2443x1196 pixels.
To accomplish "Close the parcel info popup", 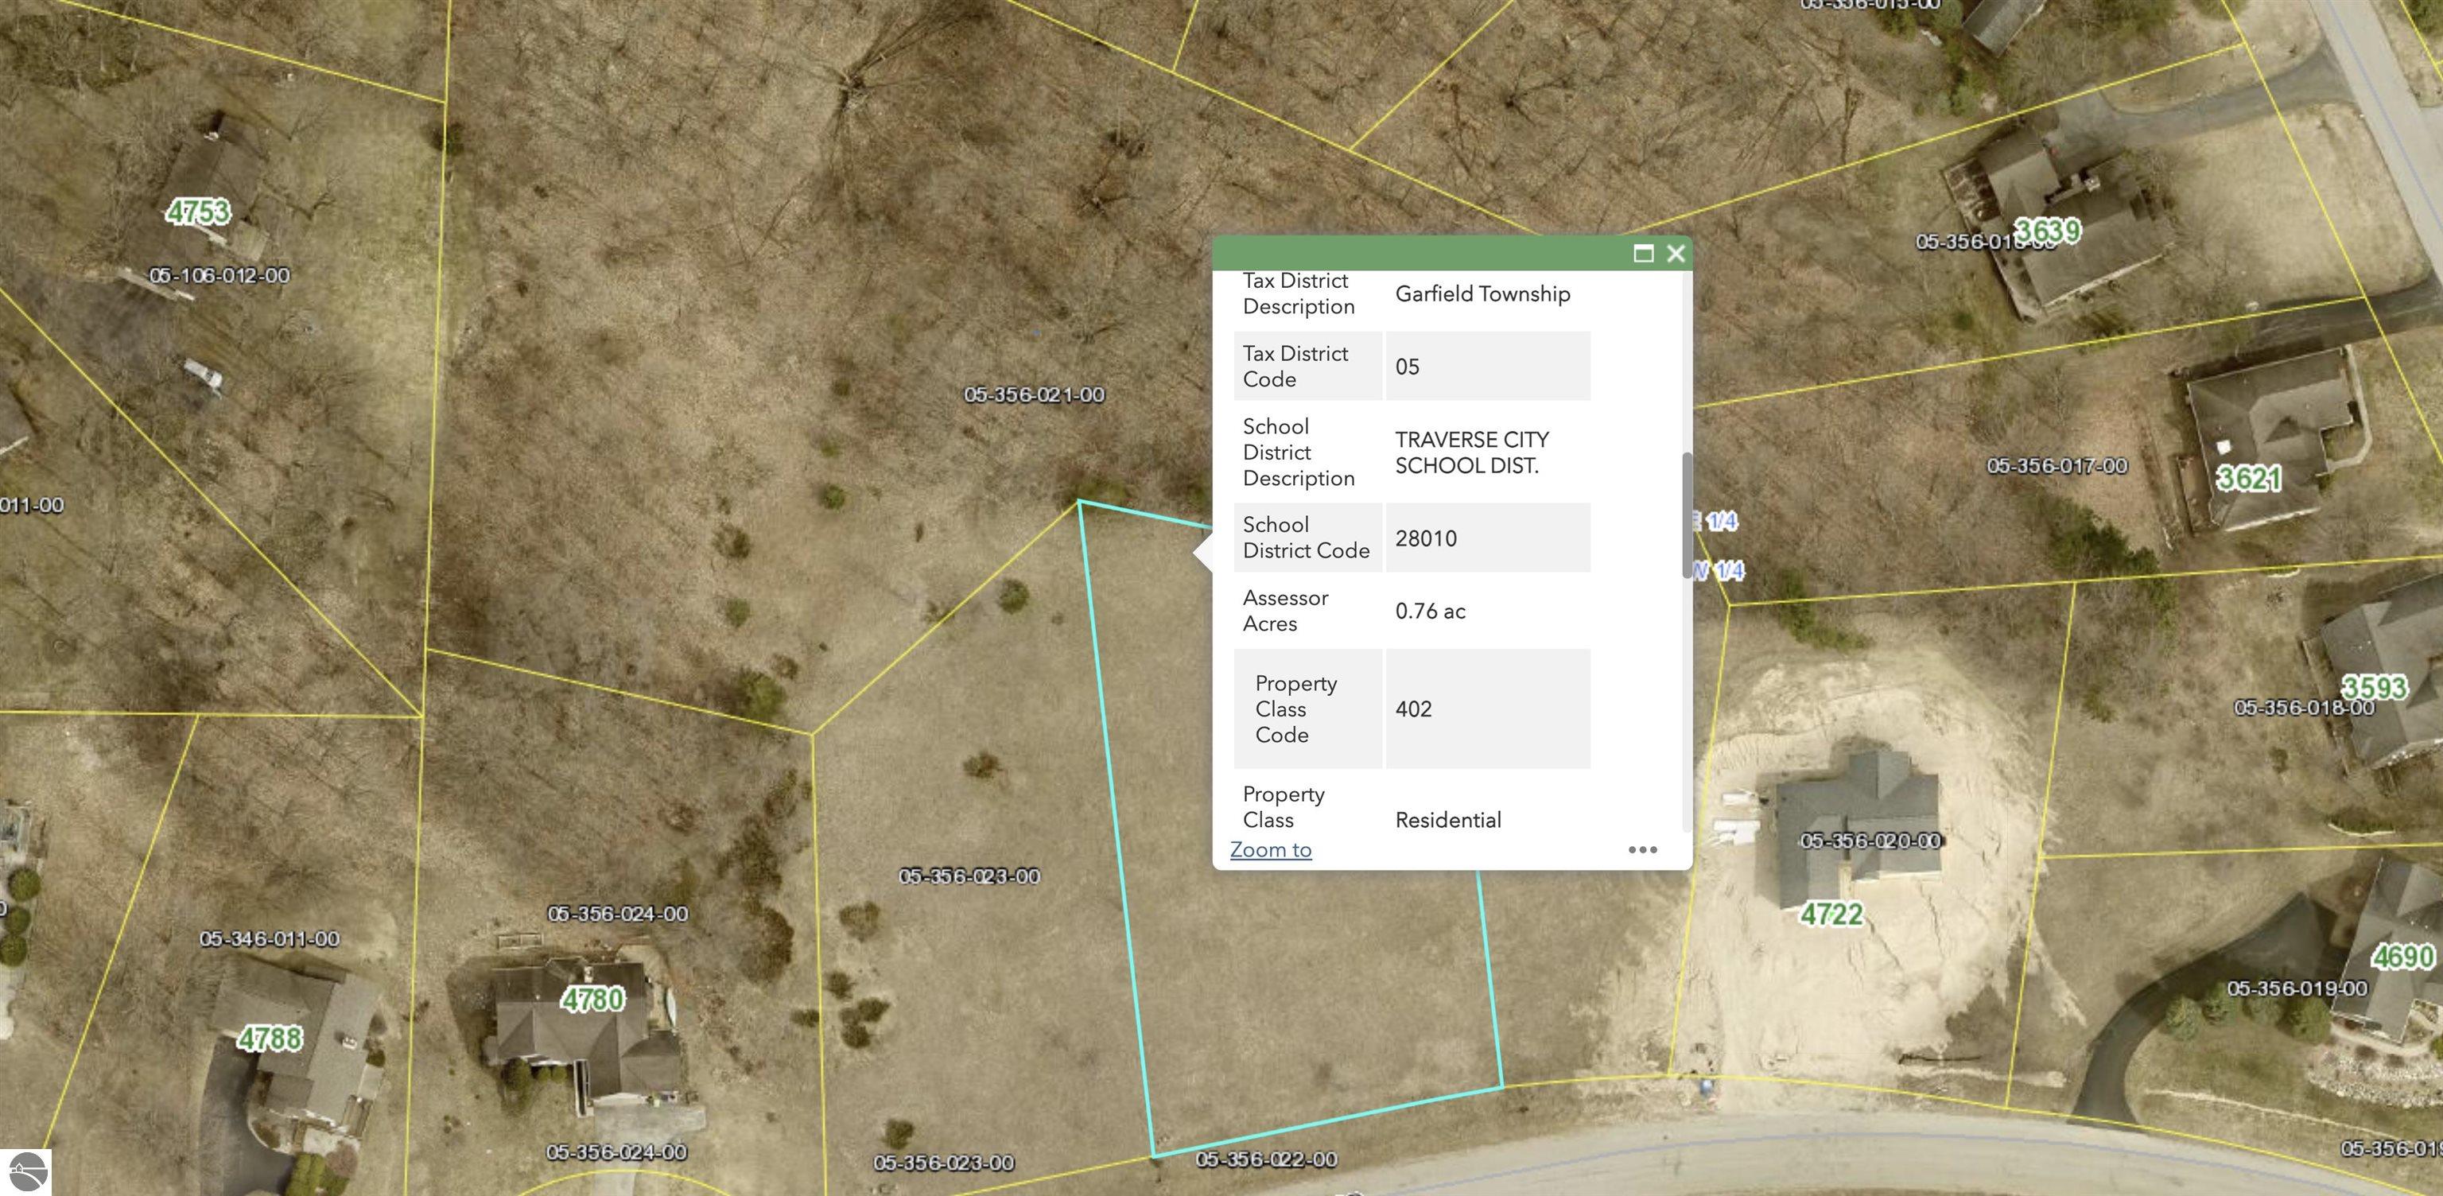I will [x=1676, y=253].
